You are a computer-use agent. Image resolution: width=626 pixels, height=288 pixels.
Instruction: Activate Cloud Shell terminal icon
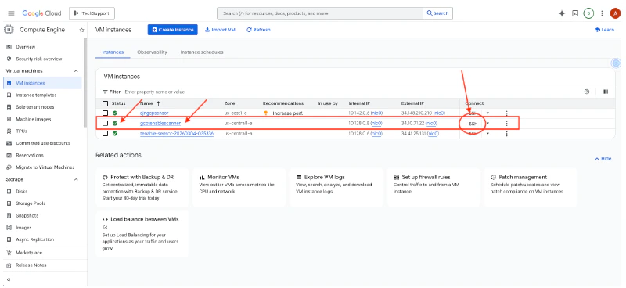[x=575, y=13]
